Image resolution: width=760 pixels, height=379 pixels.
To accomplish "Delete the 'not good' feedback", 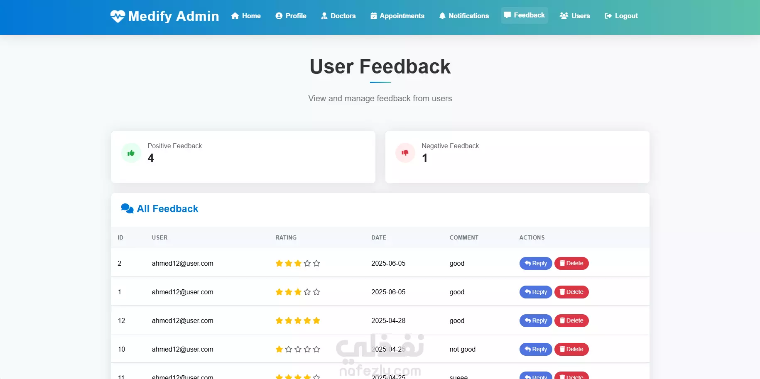I will click(x=571, y=349).
